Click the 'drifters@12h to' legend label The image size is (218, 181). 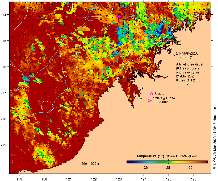[164, 98]
